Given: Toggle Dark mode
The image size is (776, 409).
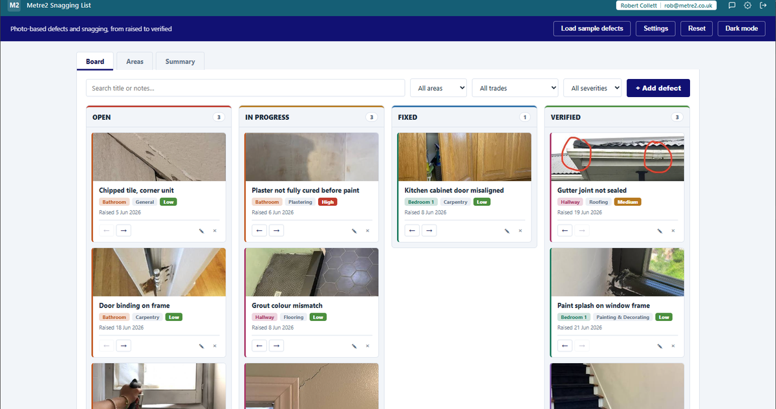Looking at the screenshot, I should click(x=742, y=28).
